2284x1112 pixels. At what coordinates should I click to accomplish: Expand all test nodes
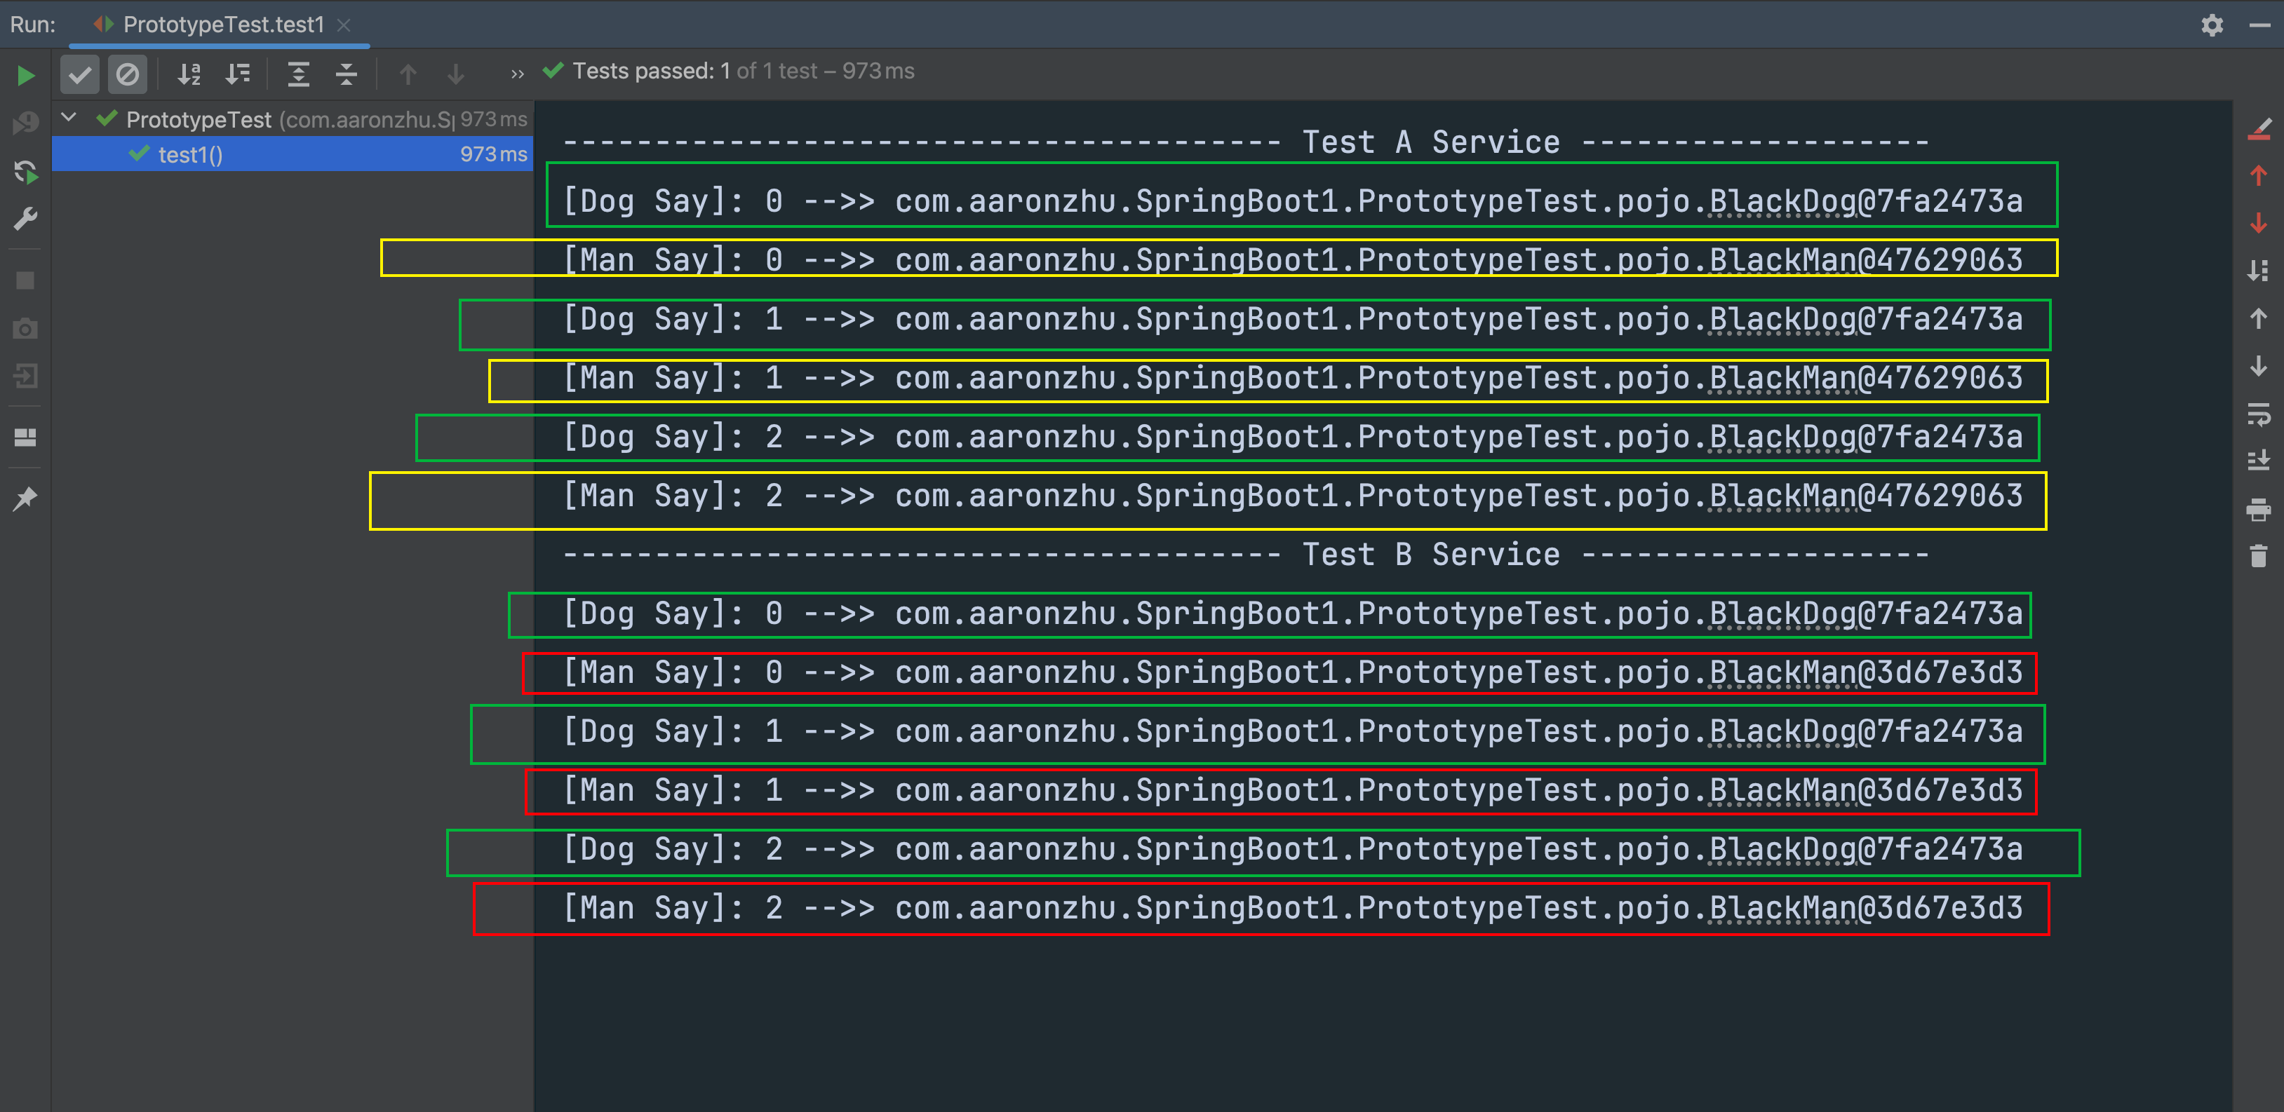[298, 74]
